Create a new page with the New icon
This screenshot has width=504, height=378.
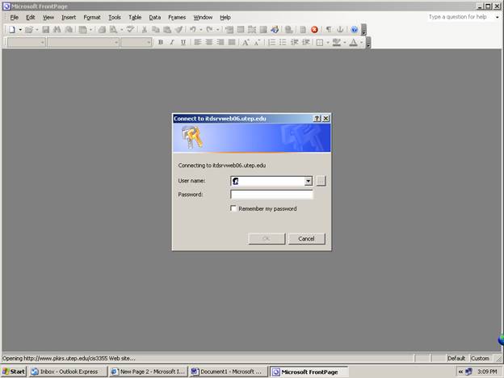12,30
